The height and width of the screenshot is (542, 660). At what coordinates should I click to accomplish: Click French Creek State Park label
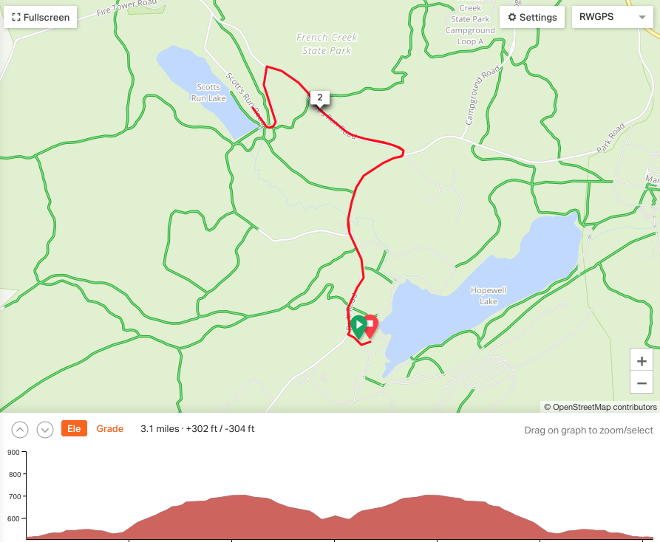327,44
